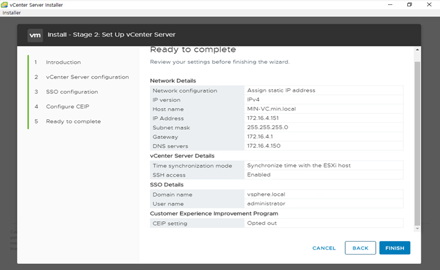The image size is (440, 270).
Task: Minimize the installer window
Action: (x=390, y=5)
